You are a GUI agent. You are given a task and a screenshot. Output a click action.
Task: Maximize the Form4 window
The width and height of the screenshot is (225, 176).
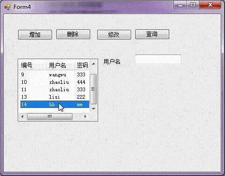193,5
